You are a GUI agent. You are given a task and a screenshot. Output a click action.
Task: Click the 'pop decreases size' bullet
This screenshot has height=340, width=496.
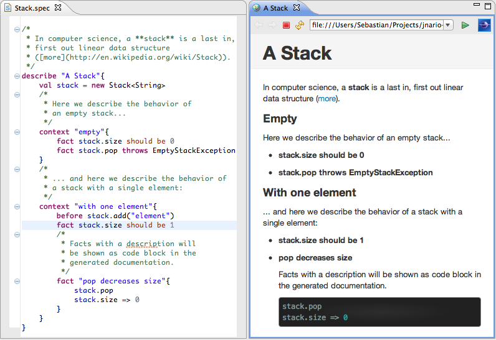(315, 258)
